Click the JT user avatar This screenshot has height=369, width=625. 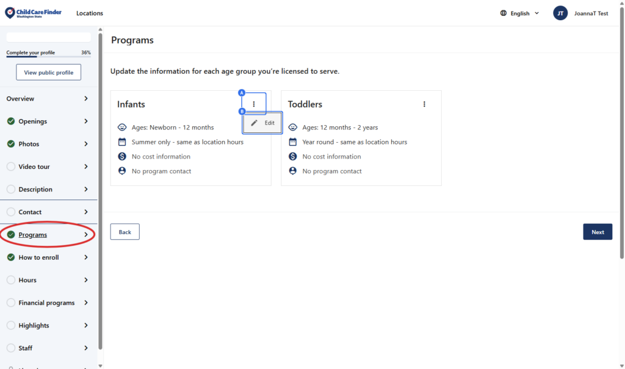click(x=560, y=13)
